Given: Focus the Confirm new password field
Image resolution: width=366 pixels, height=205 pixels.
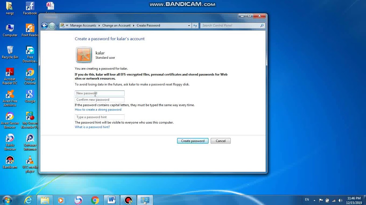Looking at the screenshot, I should pos(100,100).
